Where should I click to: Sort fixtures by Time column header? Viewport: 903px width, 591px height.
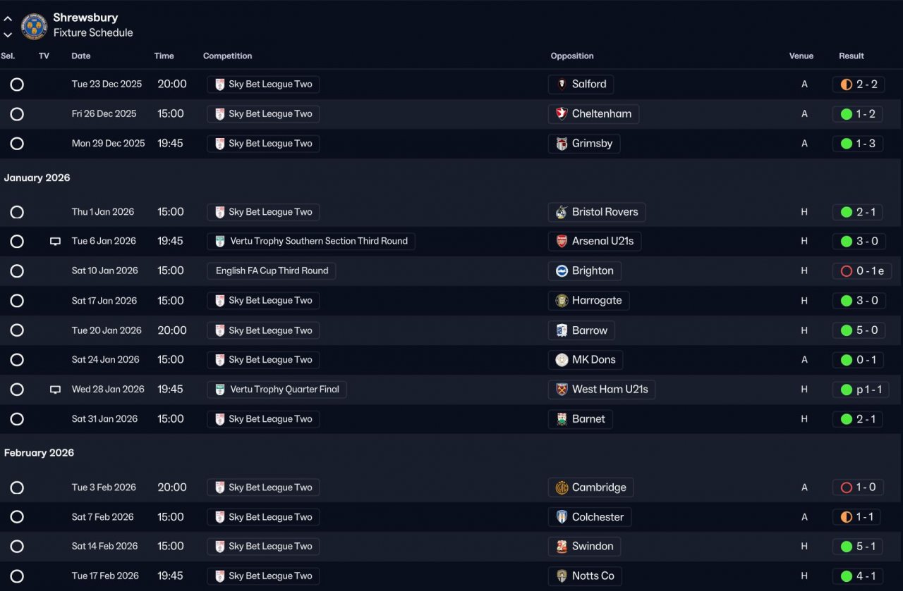[164, 56]
